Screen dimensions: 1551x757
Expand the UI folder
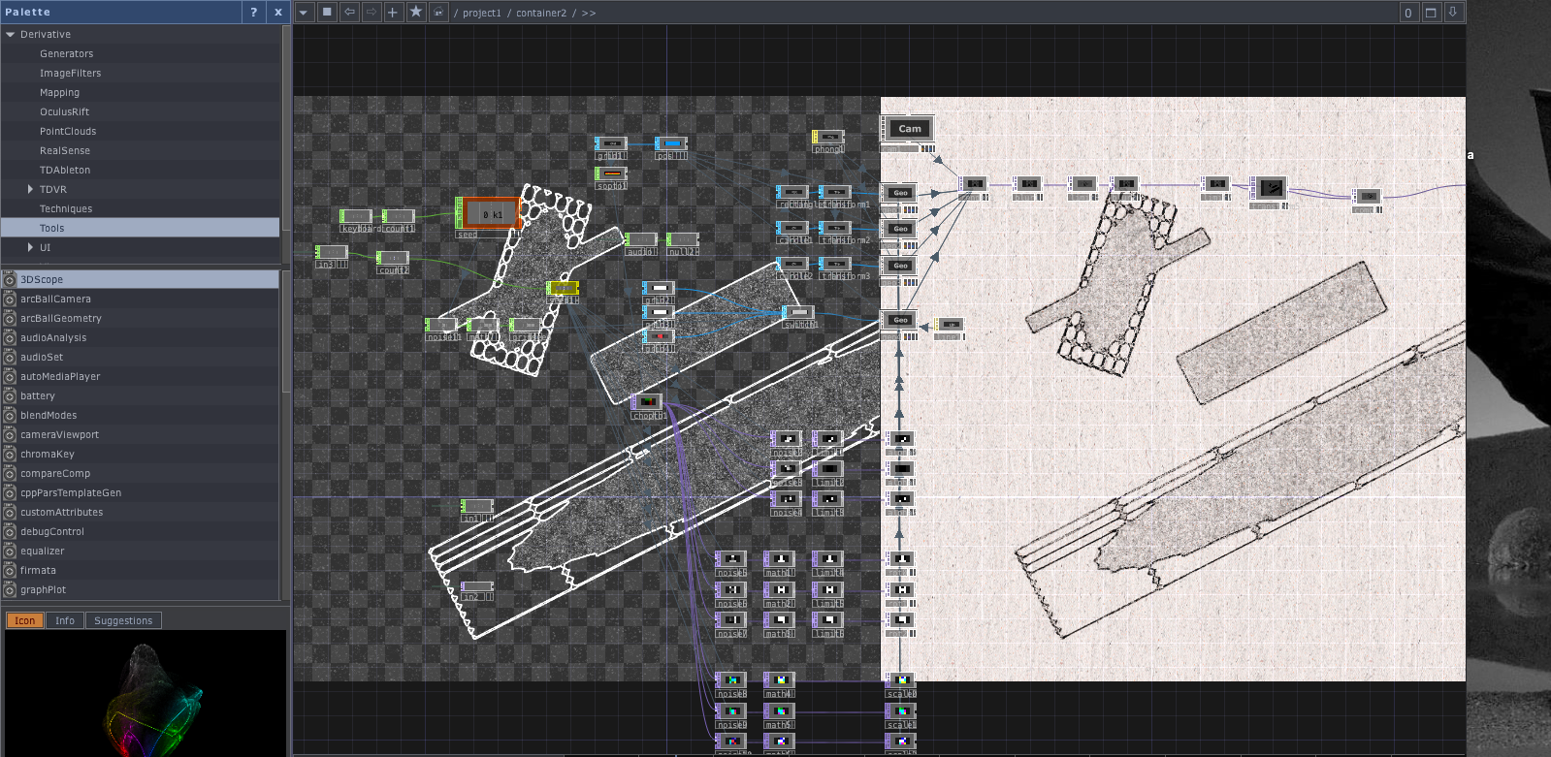[x=30, y=247]
